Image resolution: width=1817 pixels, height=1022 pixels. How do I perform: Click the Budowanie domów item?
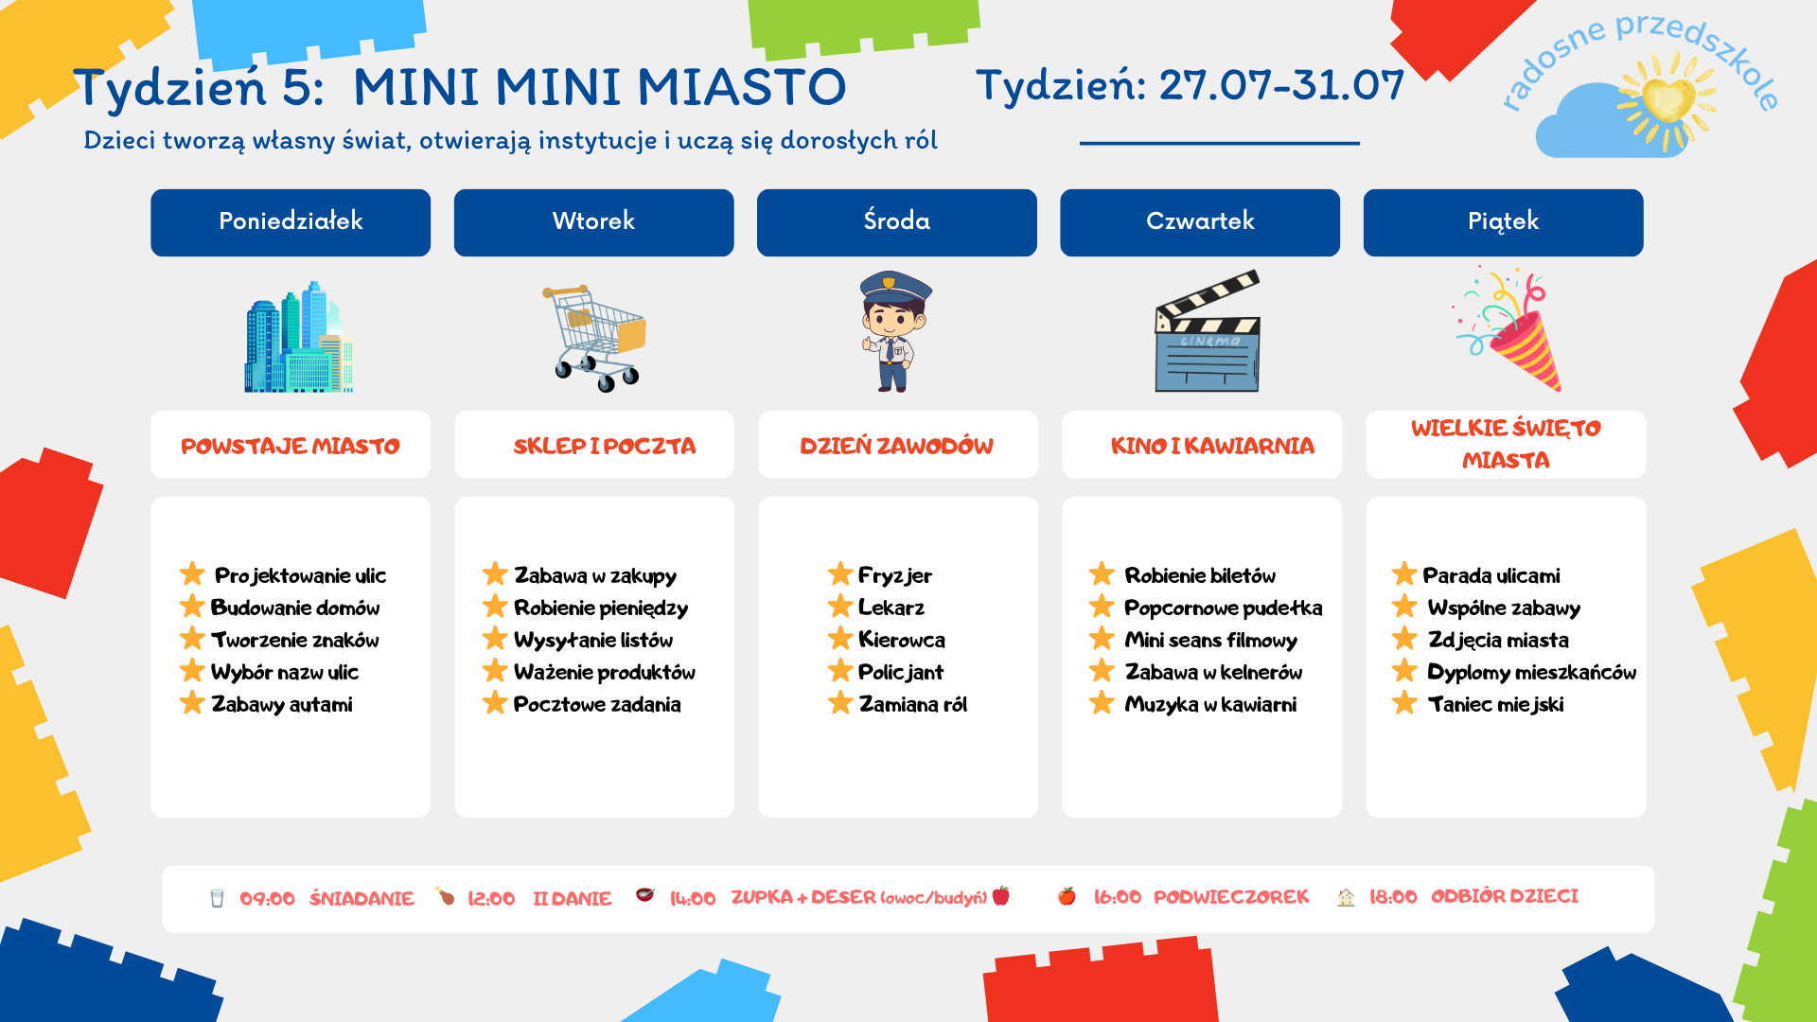(x=295, y=608)
